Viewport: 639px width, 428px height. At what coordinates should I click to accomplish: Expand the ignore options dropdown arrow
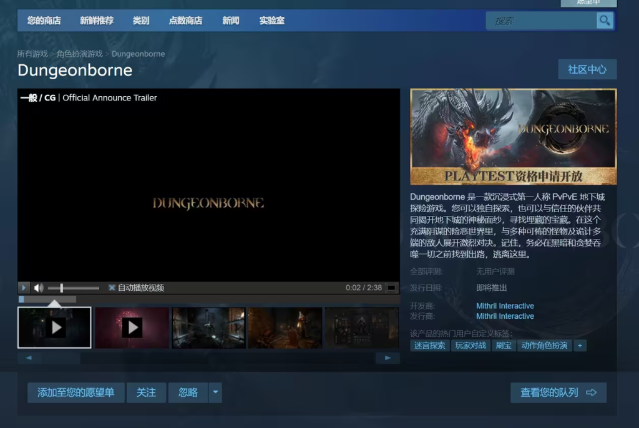(215, 392)
